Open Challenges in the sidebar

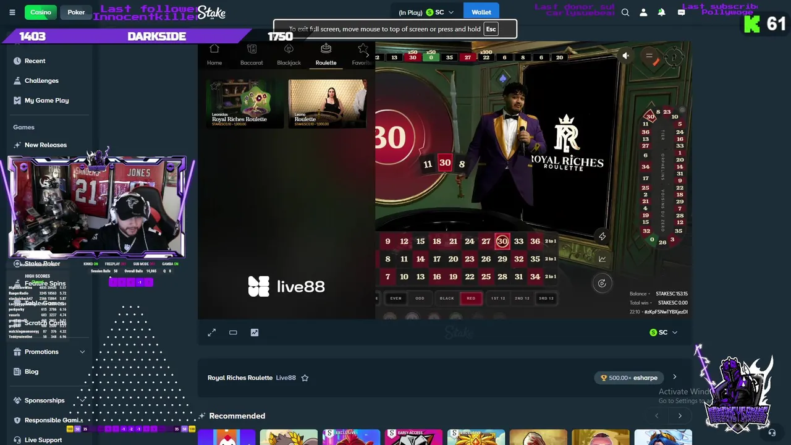tap(41, 80)
